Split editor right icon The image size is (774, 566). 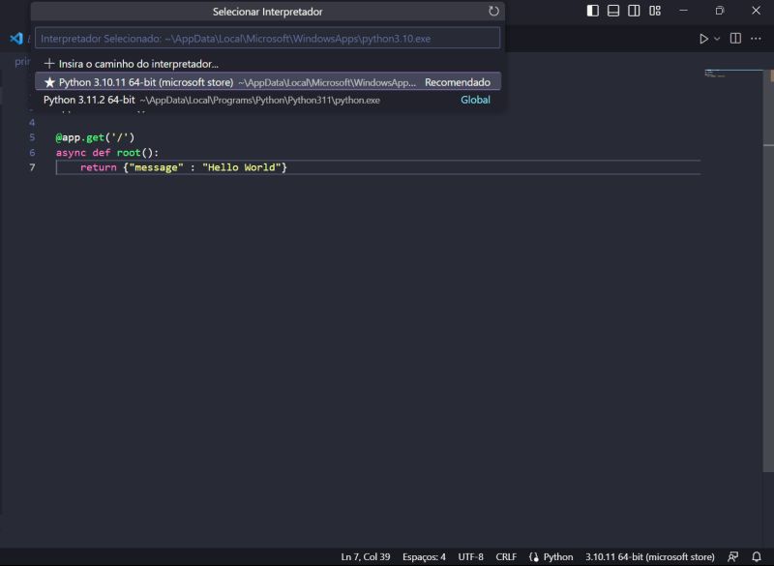point(735,39)
